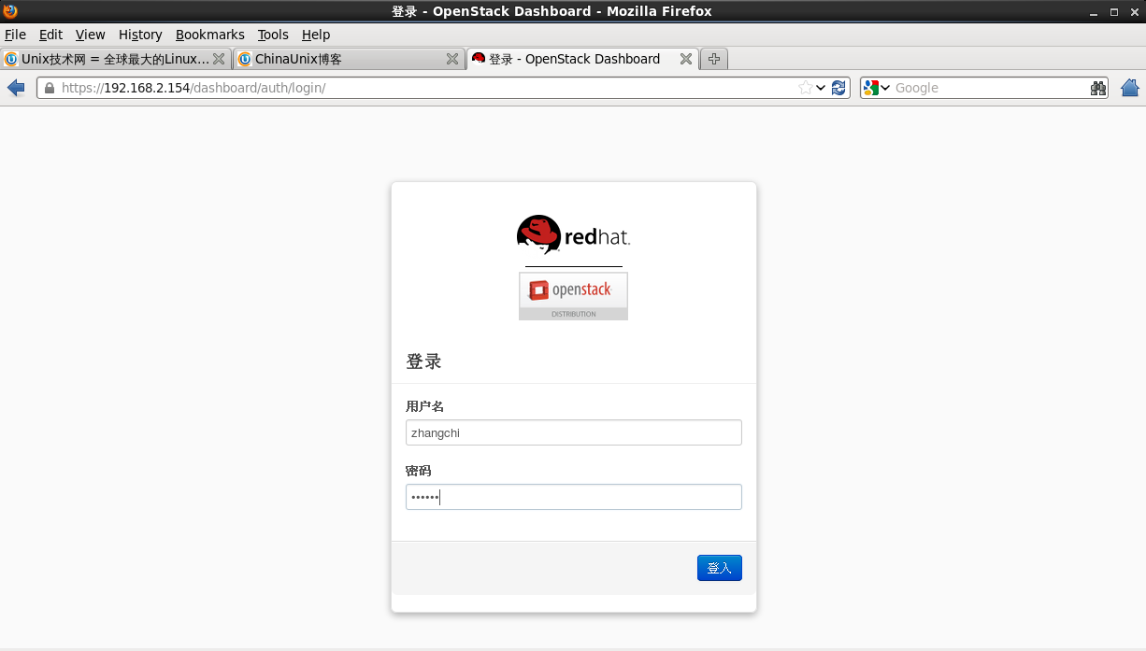Open the dropdown arrow beside the bookmark star

click(818, 87)
